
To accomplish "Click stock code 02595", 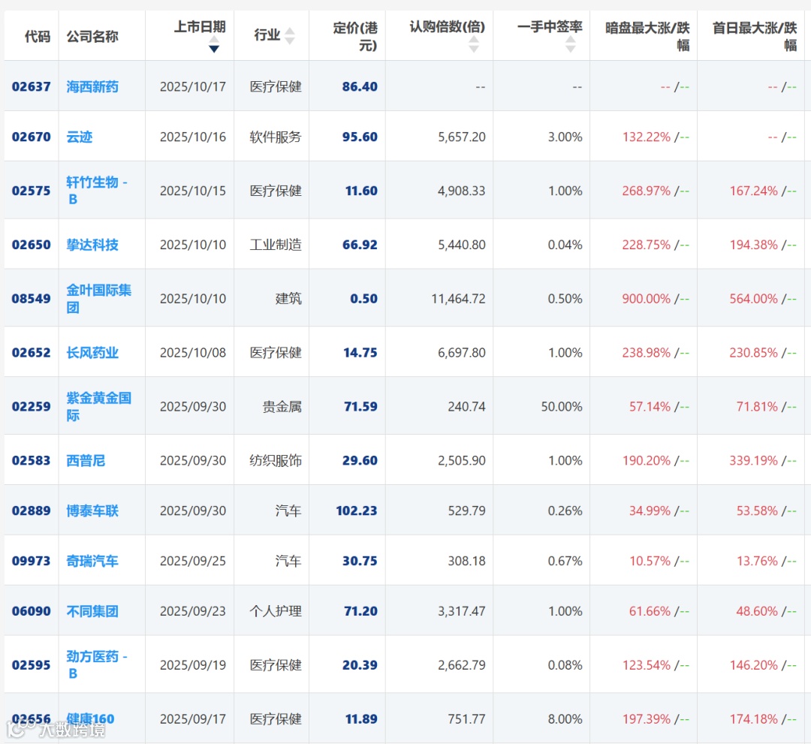I will (x=31, y=665).
